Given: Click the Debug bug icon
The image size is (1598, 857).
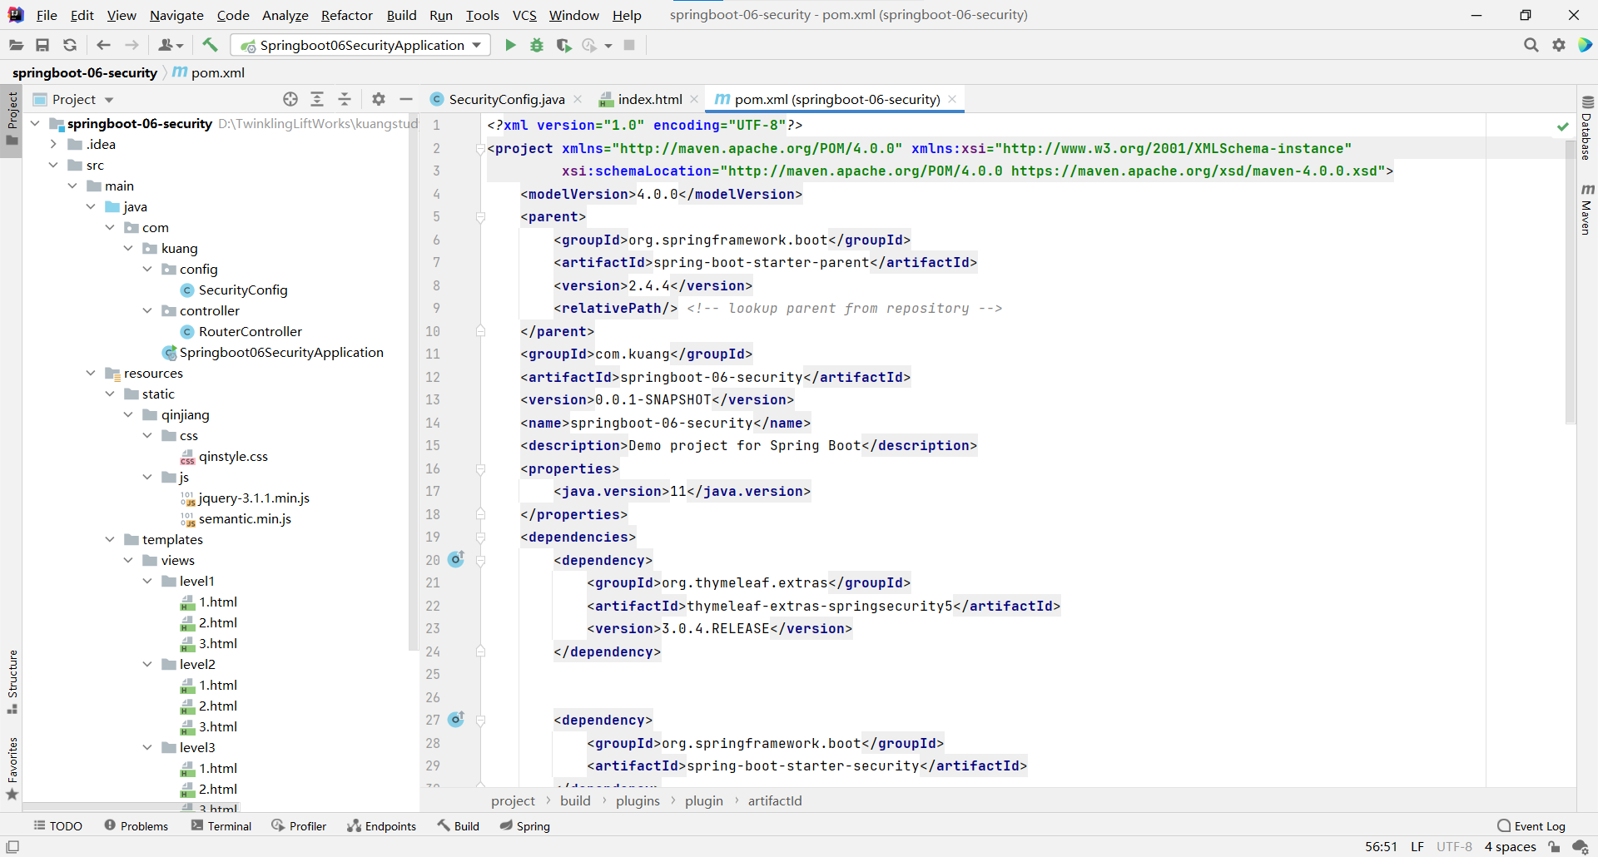Looking at the screenshot, I should pyautogui.click(x=537, y=45).
